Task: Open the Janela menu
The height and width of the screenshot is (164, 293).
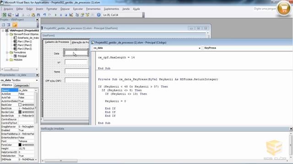Action: click(x=126, y=9)
